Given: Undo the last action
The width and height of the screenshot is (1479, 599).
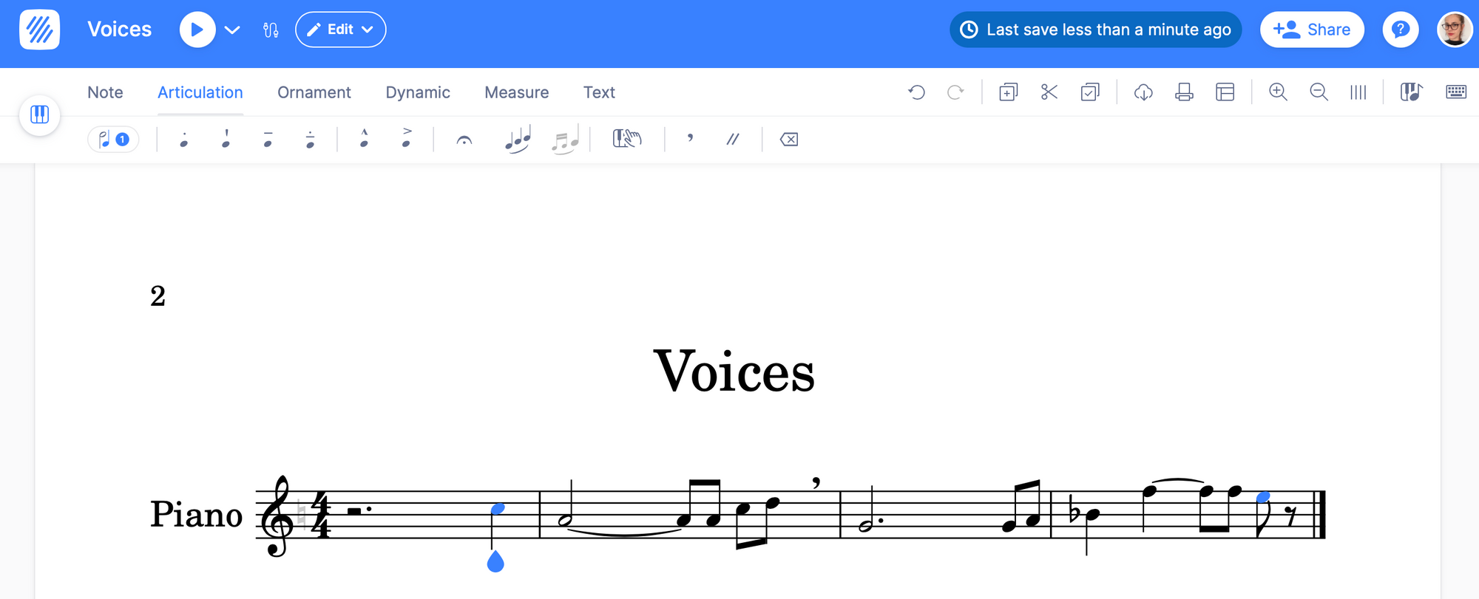Looking at the screenshot, I should [917, 92].
